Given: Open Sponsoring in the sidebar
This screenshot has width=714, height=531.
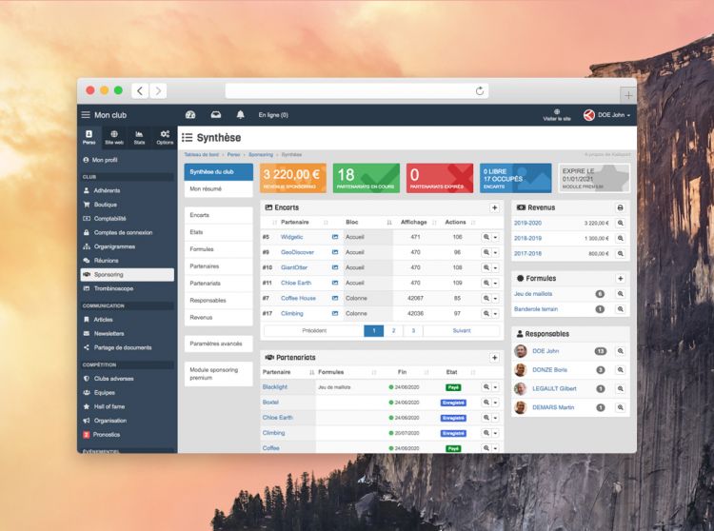Looking at the screenshot, I should click(x=128, y=274).
